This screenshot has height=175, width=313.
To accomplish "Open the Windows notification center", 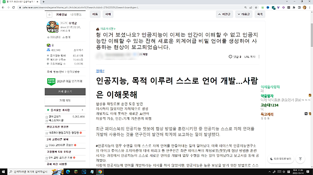I will tap(308, 171).
